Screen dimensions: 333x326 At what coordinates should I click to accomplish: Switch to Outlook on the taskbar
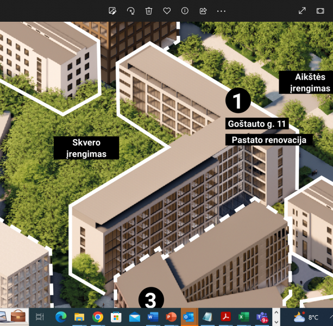190,317
